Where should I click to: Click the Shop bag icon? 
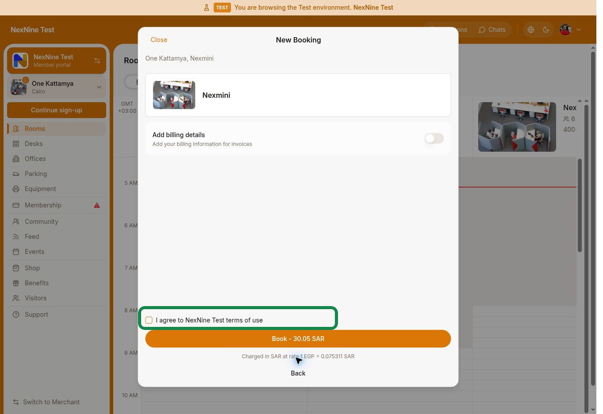tap(16, 268)
